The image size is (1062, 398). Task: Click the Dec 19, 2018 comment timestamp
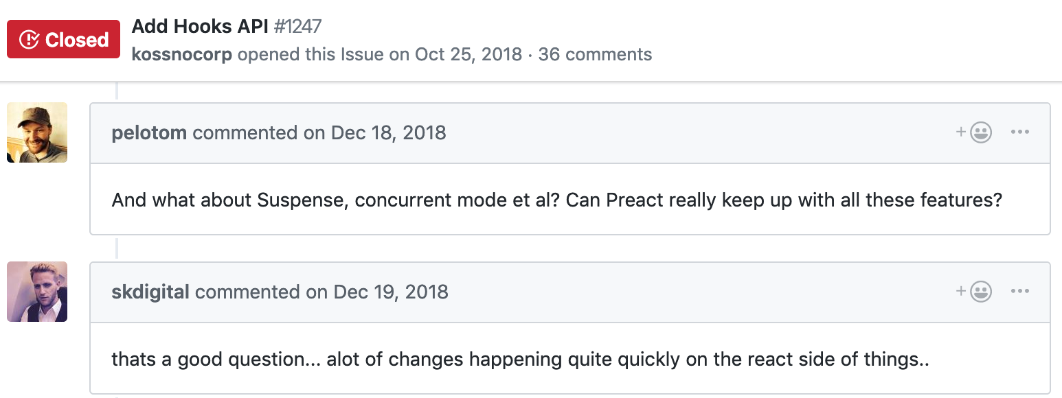[391, 292]
